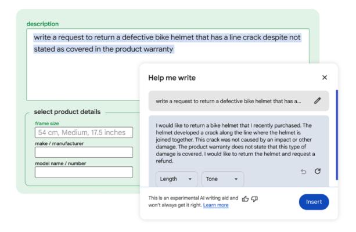Screen dimensions: 356x232
Task: Click the truncated prompt text bar
Action: pos(239,101)
